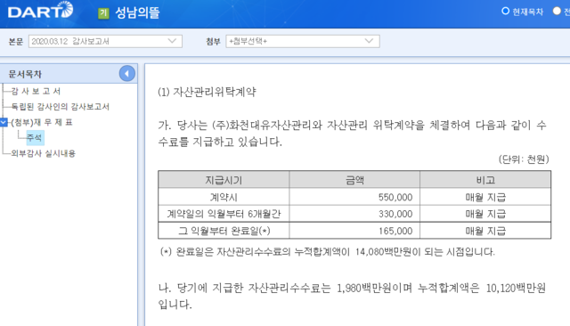Screen dimensions: 570x326
Task: Select (첨부)재 무 제 표 tree item
Action: click(42, 122)
